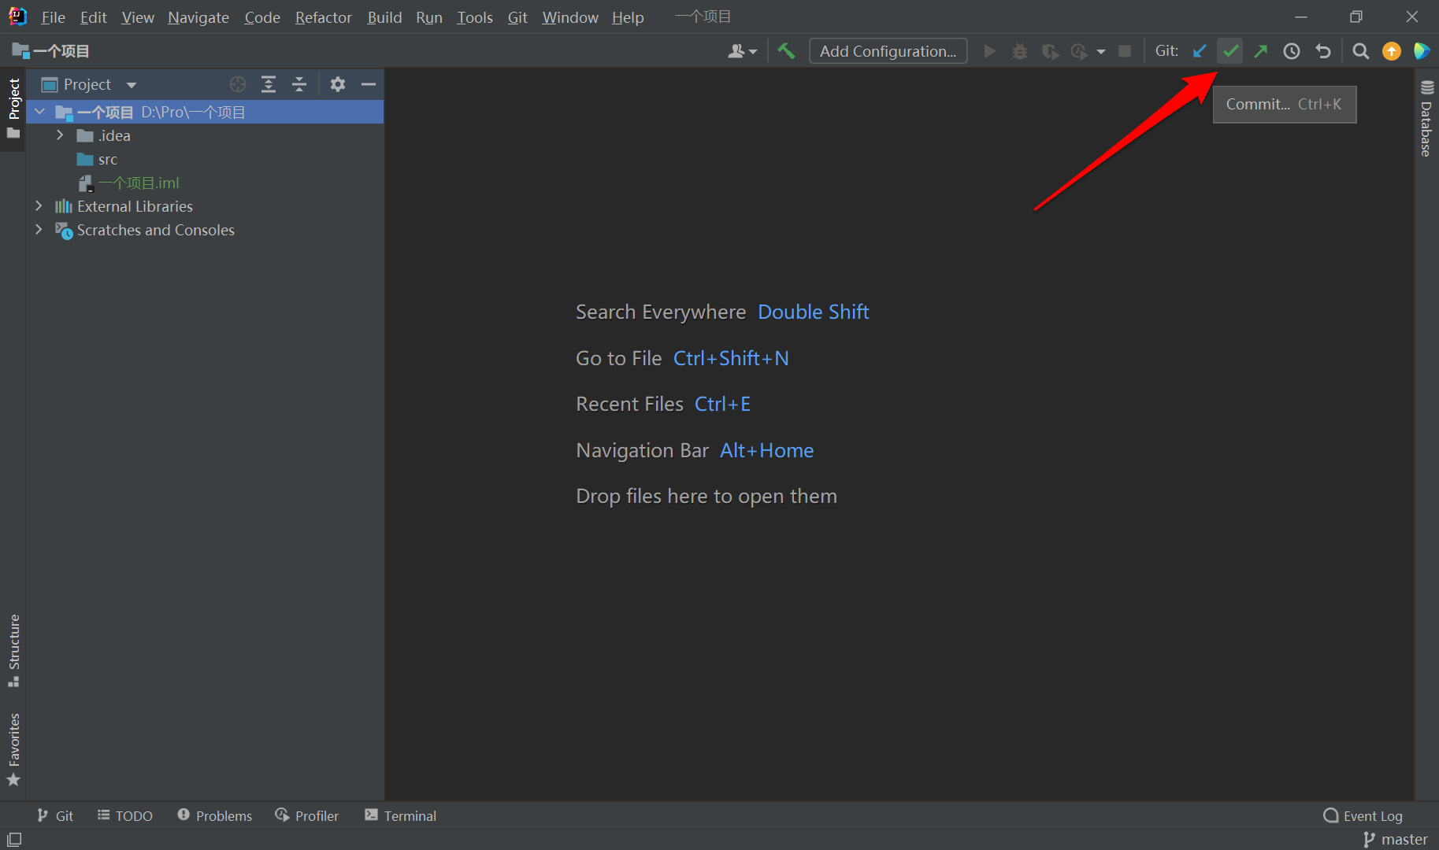Select External Libraries in project tree

[124, 206]
